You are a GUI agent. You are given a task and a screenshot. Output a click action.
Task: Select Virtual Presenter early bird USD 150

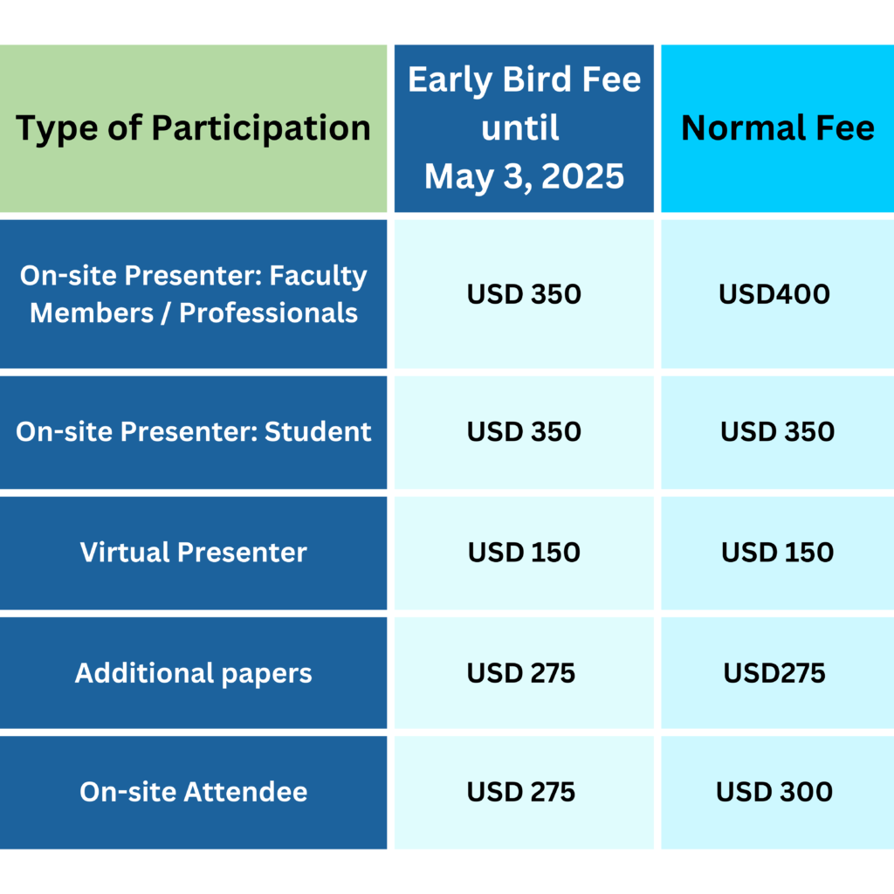coord(524,553)
